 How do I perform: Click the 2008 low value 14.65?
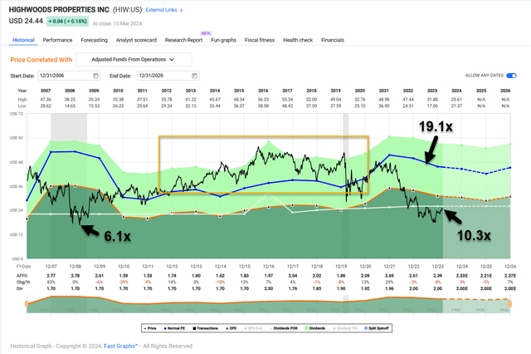tap(70, 106)
